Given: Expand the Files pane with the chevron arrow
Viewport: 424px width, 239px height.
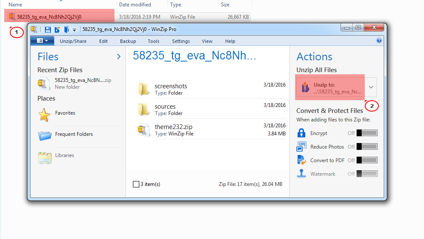Looking at the screenshot, I should click(x=119, y=56).
